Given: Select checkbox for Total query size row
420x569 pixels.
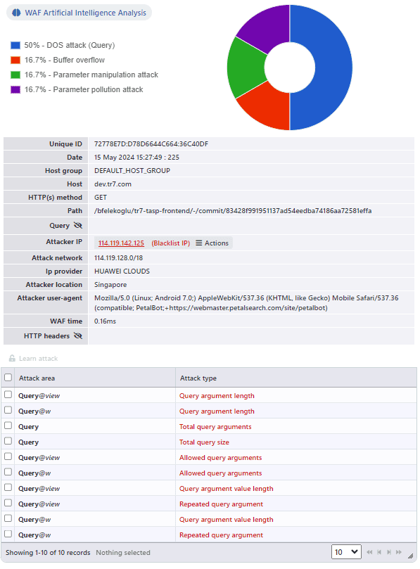Looking at the screenshot, I should click(8, 441).
